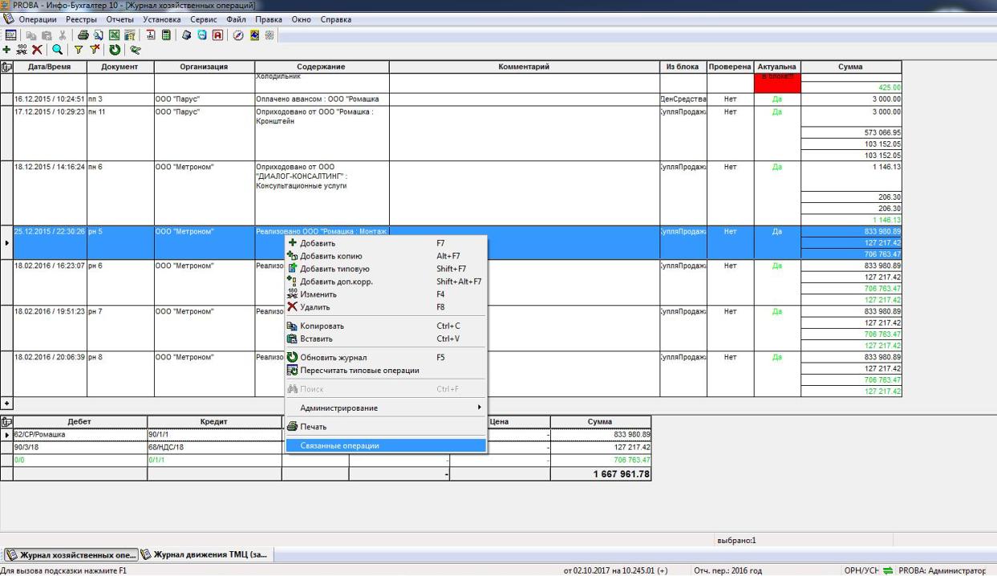Click the Print preview icon in toolbar
997x576 pixels.
tap(99, 35)
